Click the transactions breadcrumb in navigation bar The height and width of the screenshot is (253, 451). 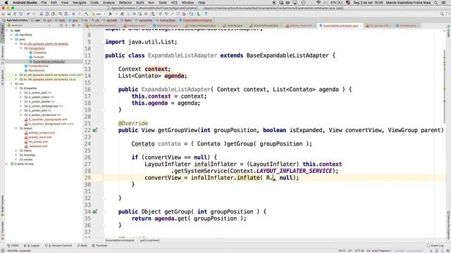click(x=168, y=20)
